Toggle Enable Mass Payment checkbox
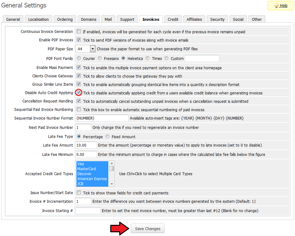Screen dimensions: 295x236 coord(79,67)
